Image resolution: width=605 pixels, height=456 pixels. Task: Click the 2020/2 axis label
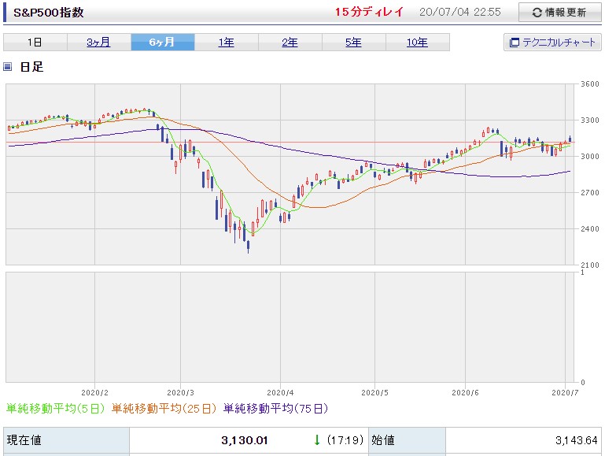pos(95,393)
